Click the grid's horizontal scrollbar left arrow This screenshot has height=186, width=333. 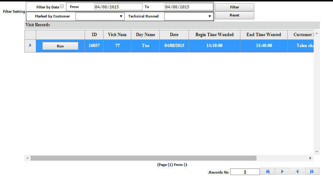[x=27, y=158]
